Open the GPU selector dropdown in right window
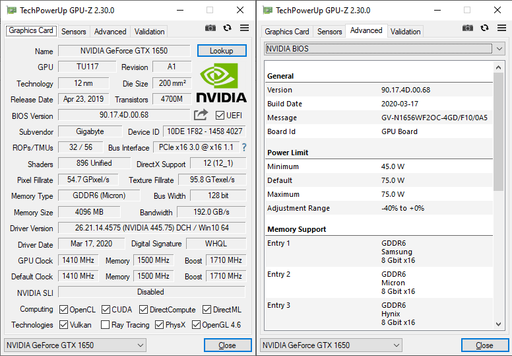512x356 pixels. (331, 345)
